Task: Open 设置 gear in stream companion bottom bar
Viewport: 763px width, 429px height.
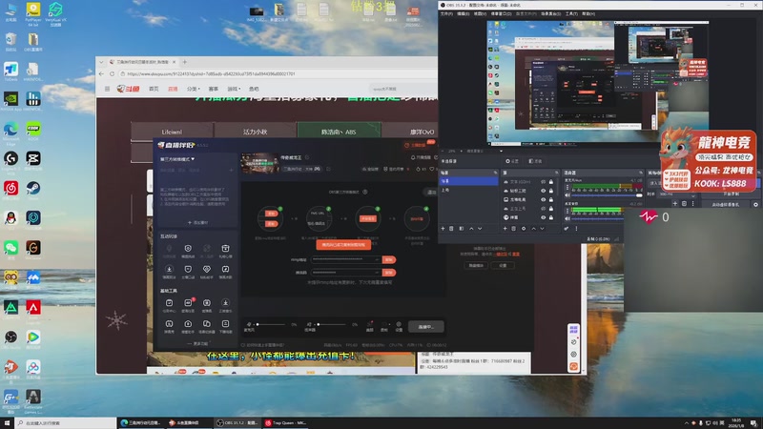Action: [x=399, y=325]
